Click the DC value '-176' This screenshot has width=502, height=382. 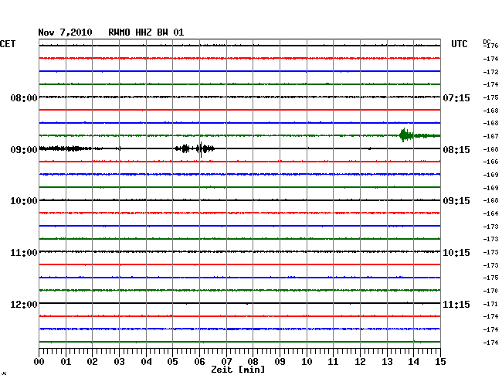[490, 46]
